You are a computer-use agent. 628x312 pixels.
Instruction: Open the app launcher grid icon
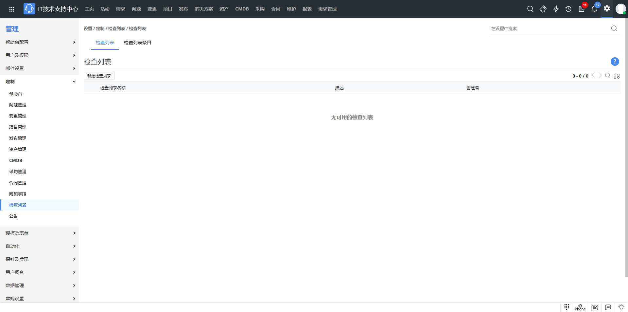click(12, 9)
